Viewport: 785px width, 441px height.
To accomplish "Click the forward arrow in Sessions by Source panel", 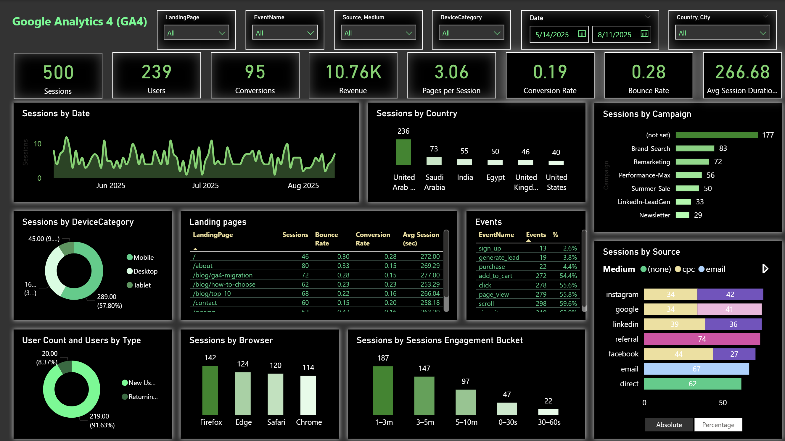I will (765, 269).
